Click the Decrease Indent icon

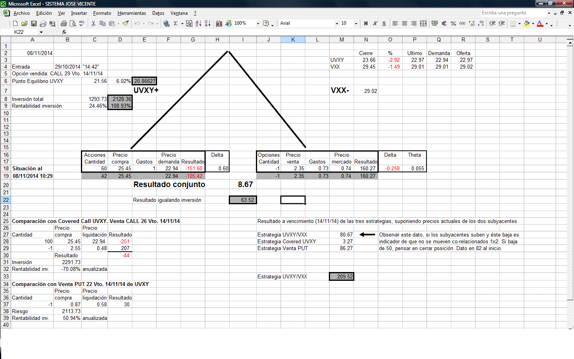coord(492,24)
